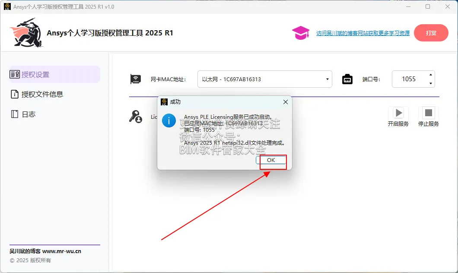Click the netapi32.dll文件处理完成 message line
The height and width of the screenshot is (273, 458).
(x=234, y=143)
